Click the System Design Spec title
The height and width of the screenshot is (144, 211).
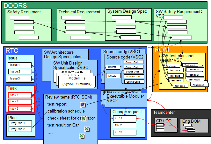[x=127, y=11]
